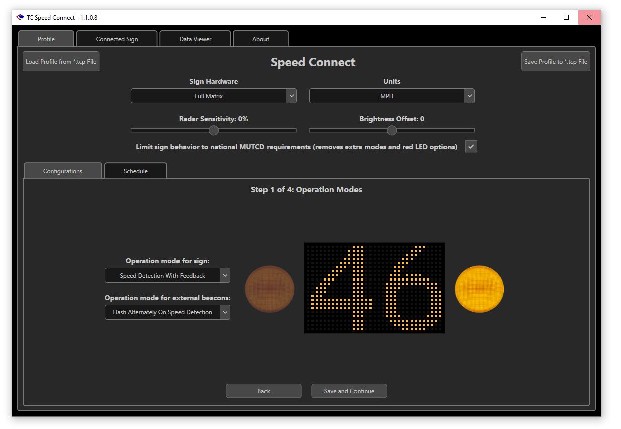Open the Data Viewer tab
The image size is (621, 429).
tap(195, 39)
